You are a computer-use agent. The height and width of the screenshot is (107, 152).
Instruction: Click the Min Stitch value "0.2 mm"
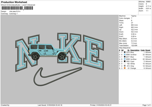(134, 41)
